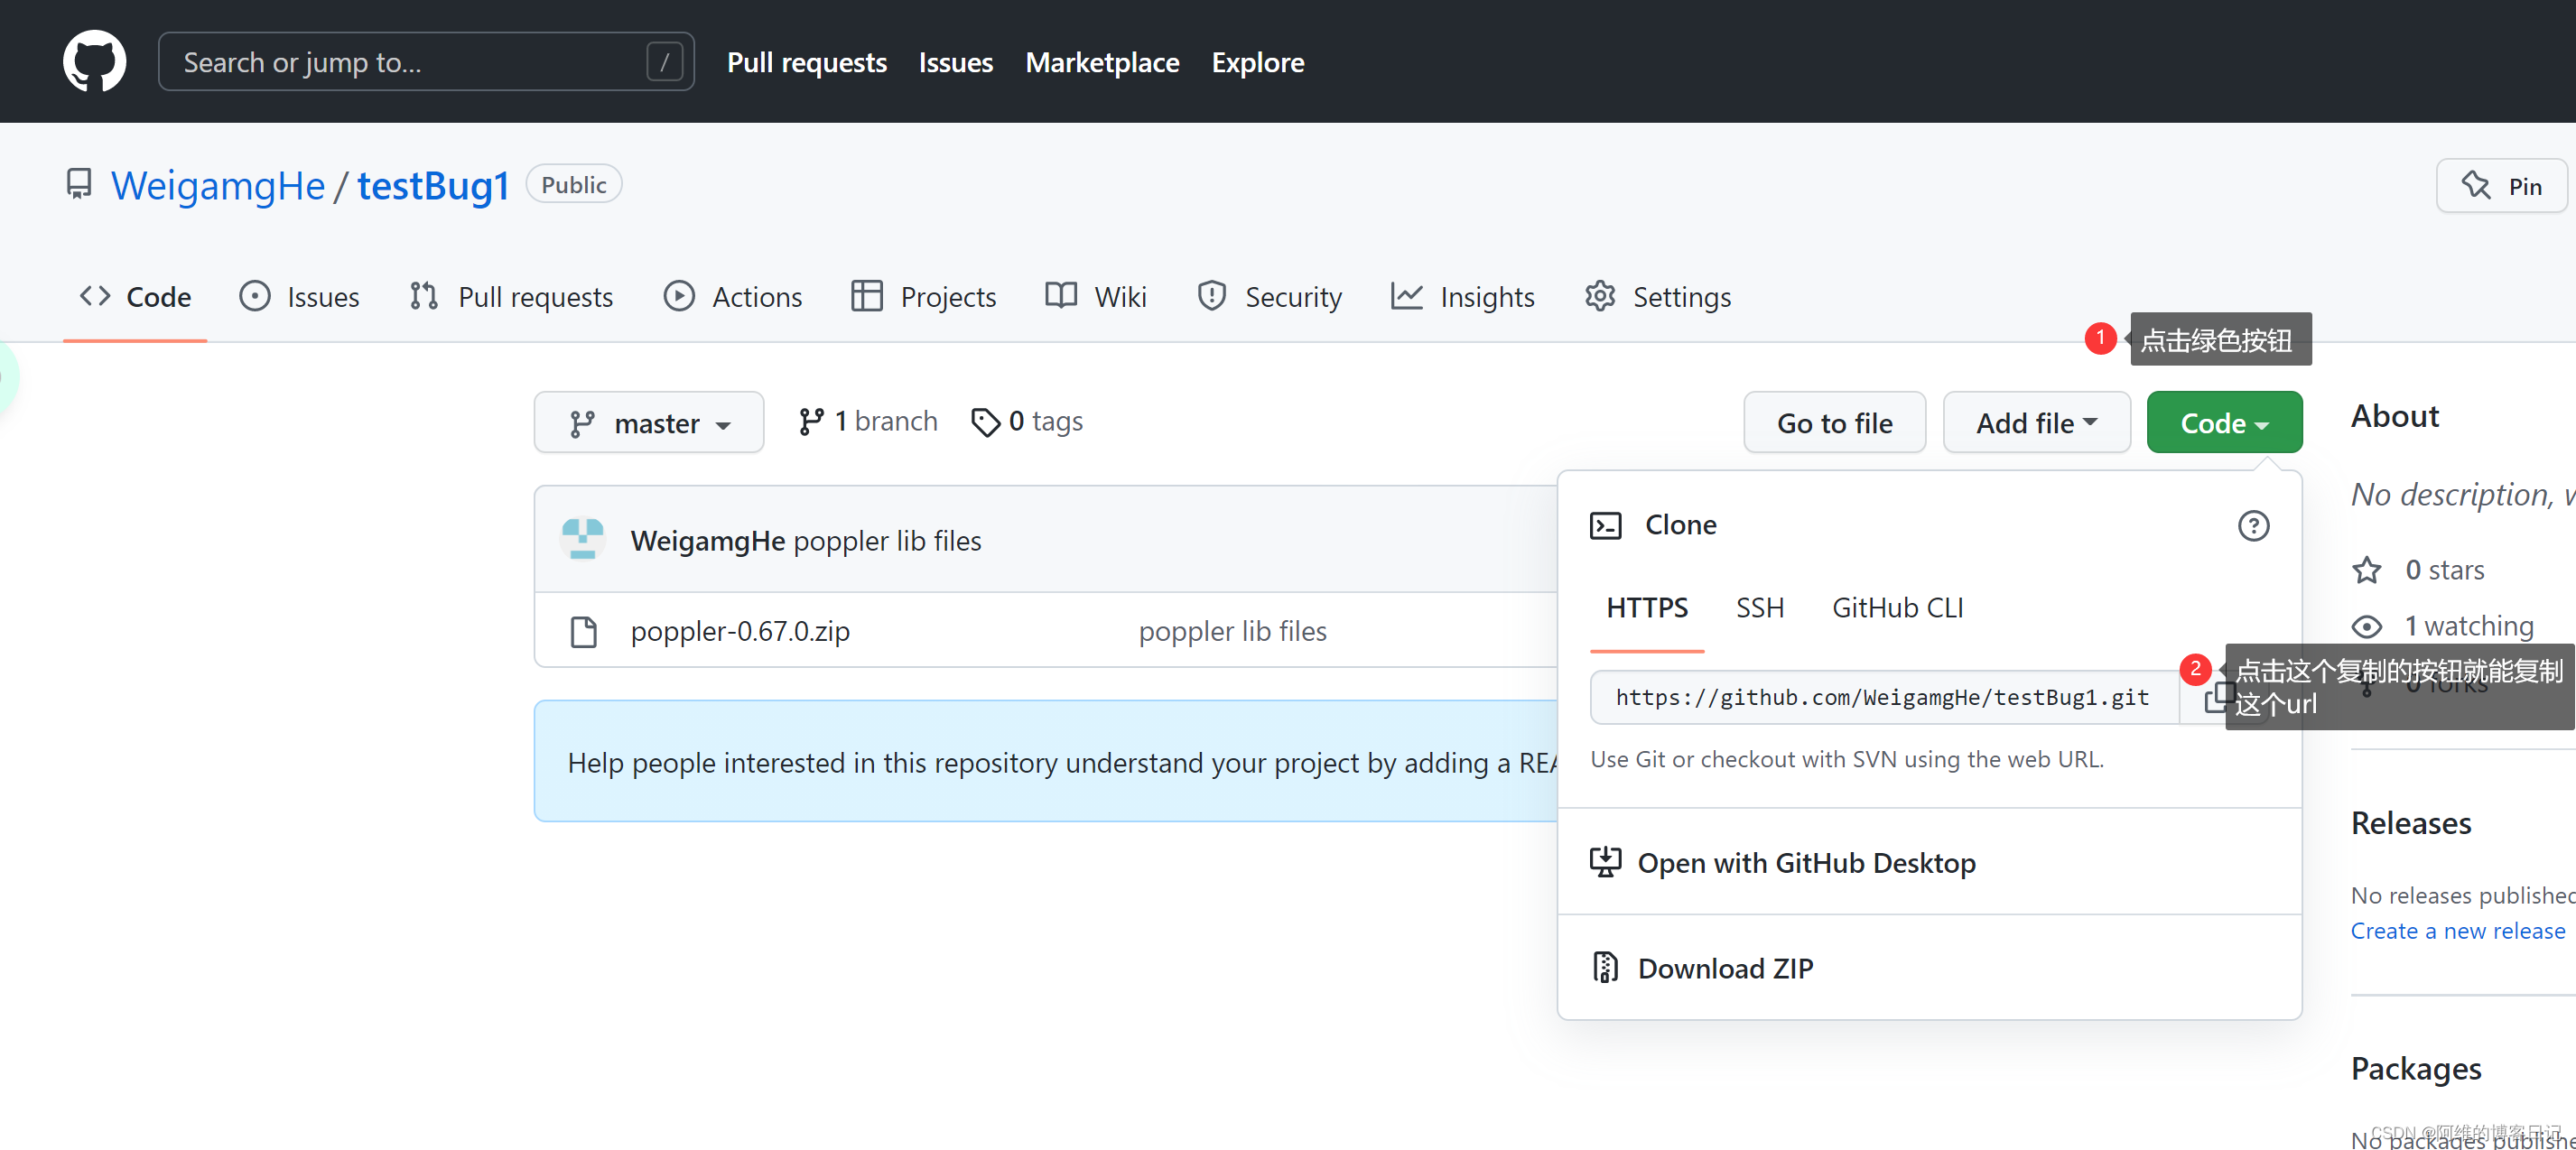Open the Wiki tab
The height and width of the screenshot is (1150, 2576).
[1095, 297]
